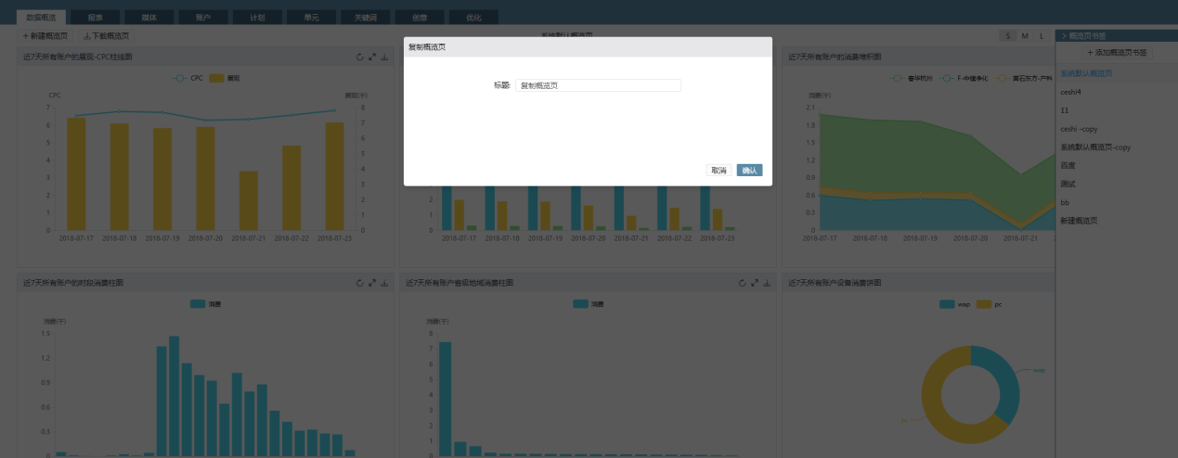1178x458 pixels.
Task: Focus the 标题 input field
Action: click(598, 85)
